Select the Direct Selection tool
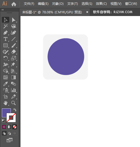This screenshot has height=147, width=140. [14, 20]
